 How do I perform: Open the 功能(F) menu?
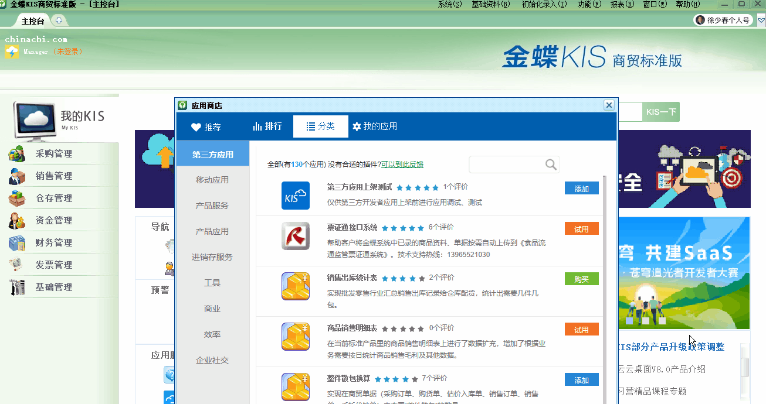coord(589,4)
